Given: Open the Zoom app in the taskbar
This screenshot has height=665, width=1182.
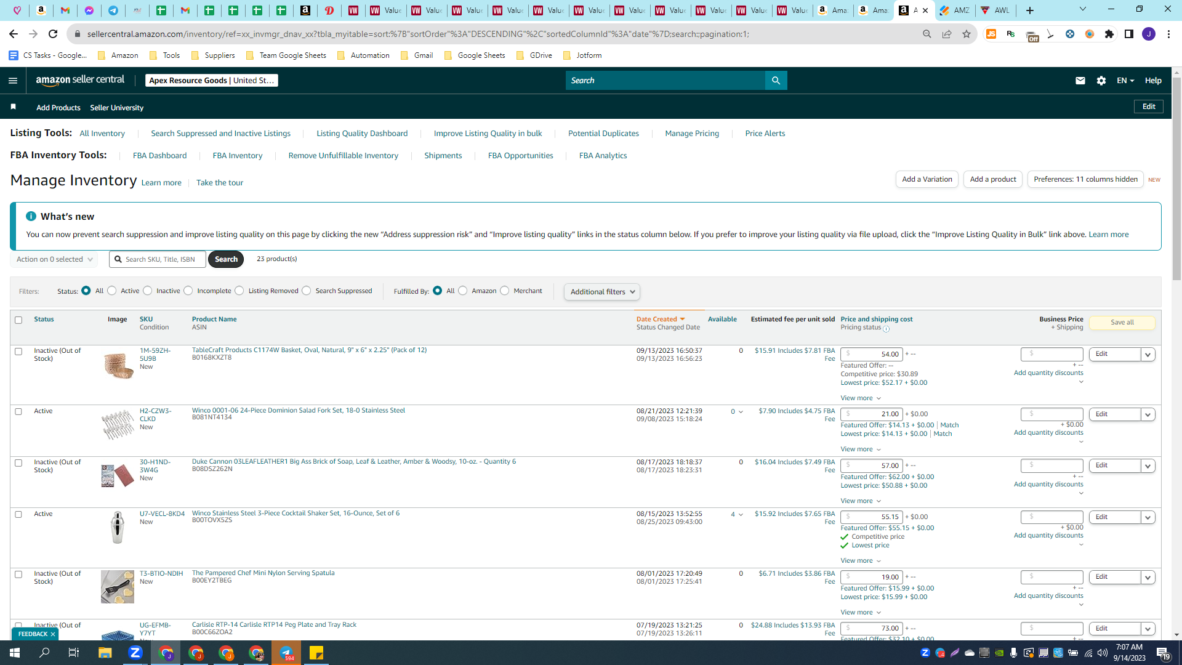Looking at the screenshot, I should [135, 653].
